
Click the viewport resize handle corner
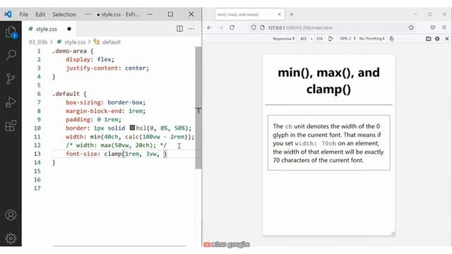[x=393, y=234]
